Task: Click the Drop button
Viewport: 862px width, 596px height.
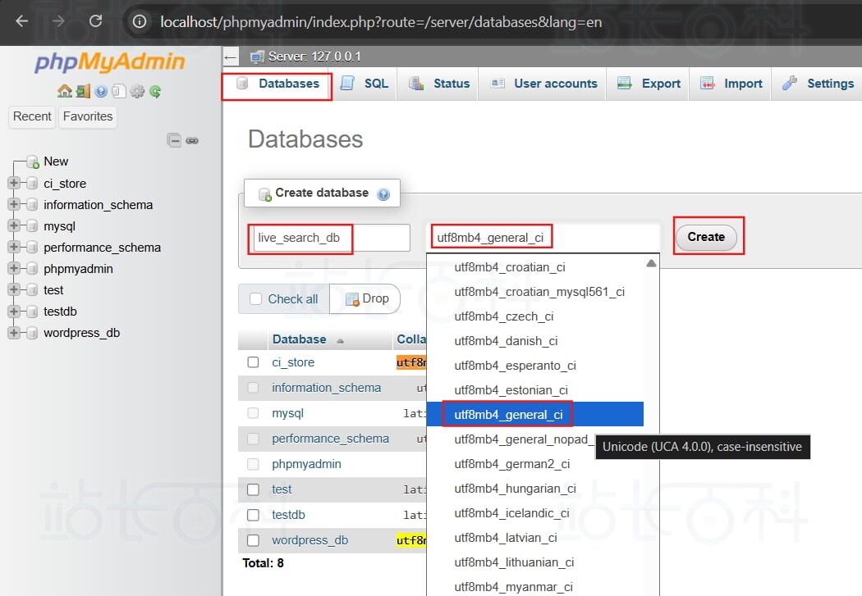Action: 367,298
